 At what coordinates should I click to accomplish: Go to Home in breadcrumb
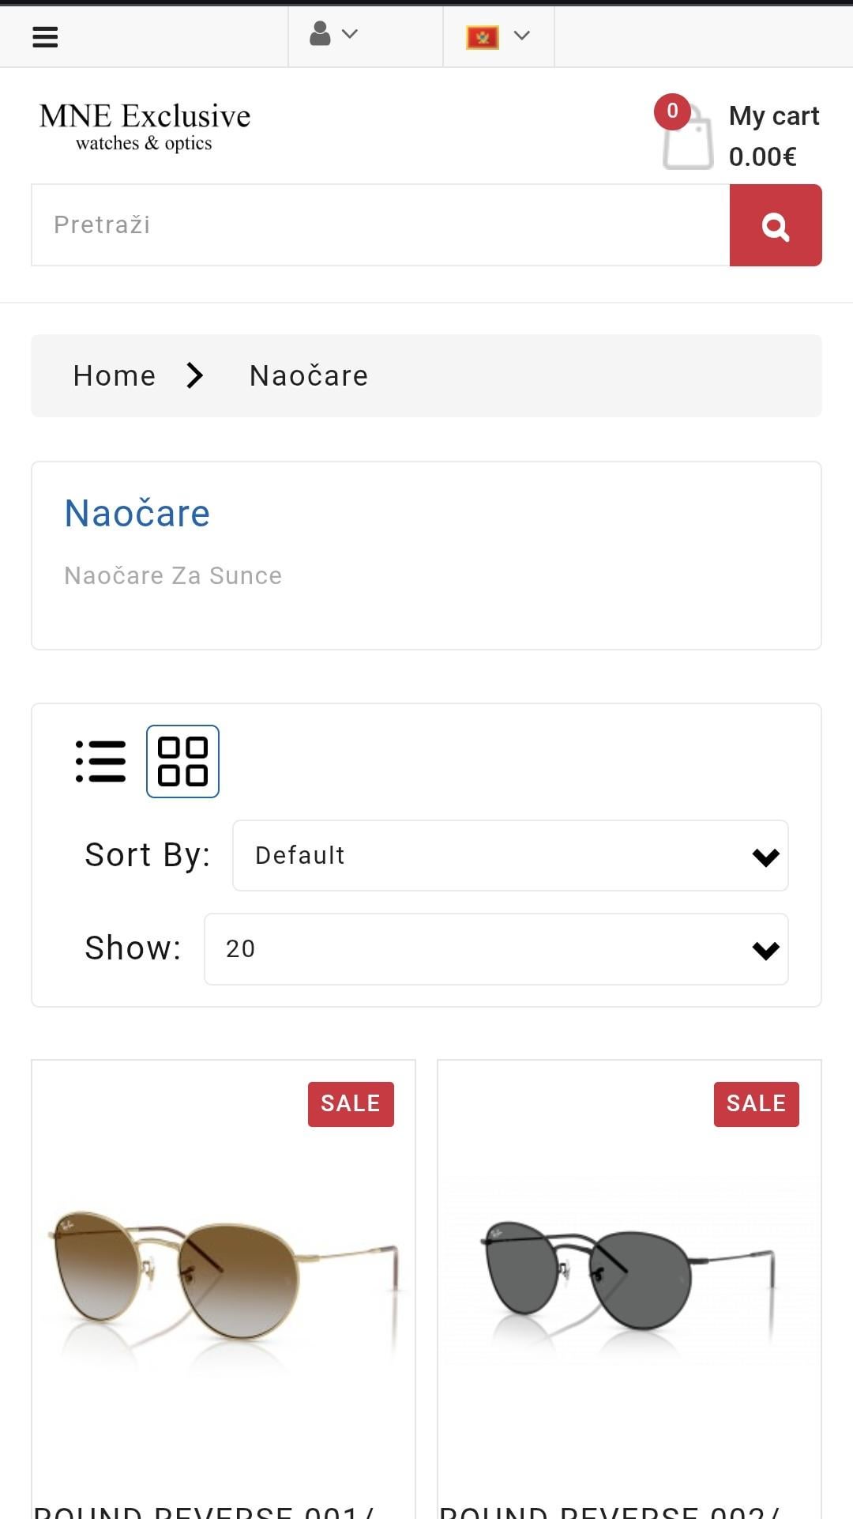pyautogui.click(x=115, y=375)
